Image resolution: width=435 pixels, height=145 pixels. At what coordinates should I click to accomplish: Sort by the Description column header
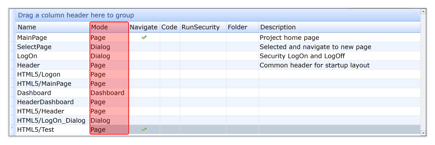click(278, 27)
